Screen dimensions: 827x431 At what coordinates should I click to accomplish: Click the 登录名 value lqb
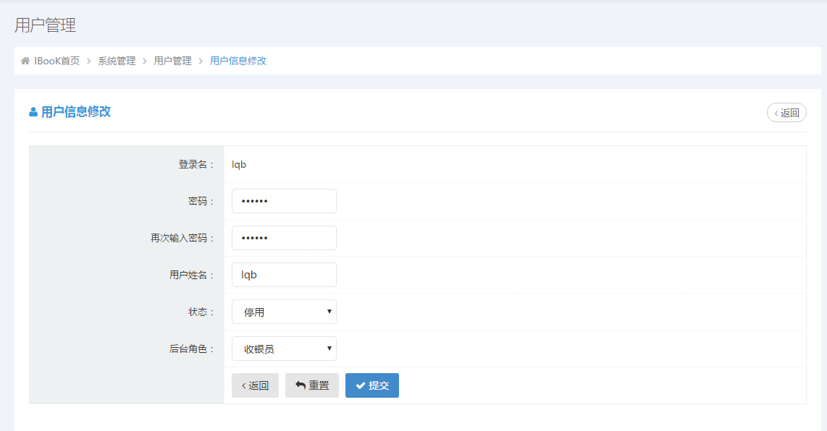pyautogui.click(x=239, y=164)
